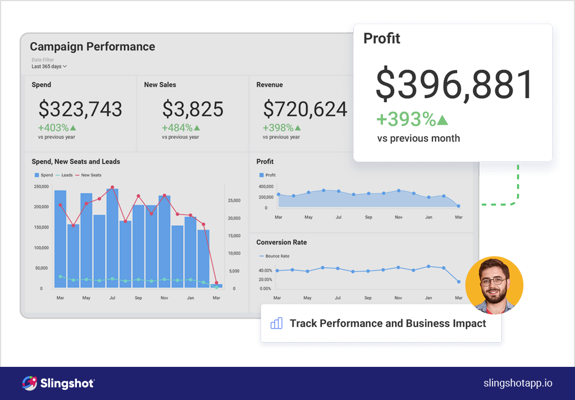Click the bar chart icon beside Track Performance
The image size is (575, 400).
click(276, 323)
